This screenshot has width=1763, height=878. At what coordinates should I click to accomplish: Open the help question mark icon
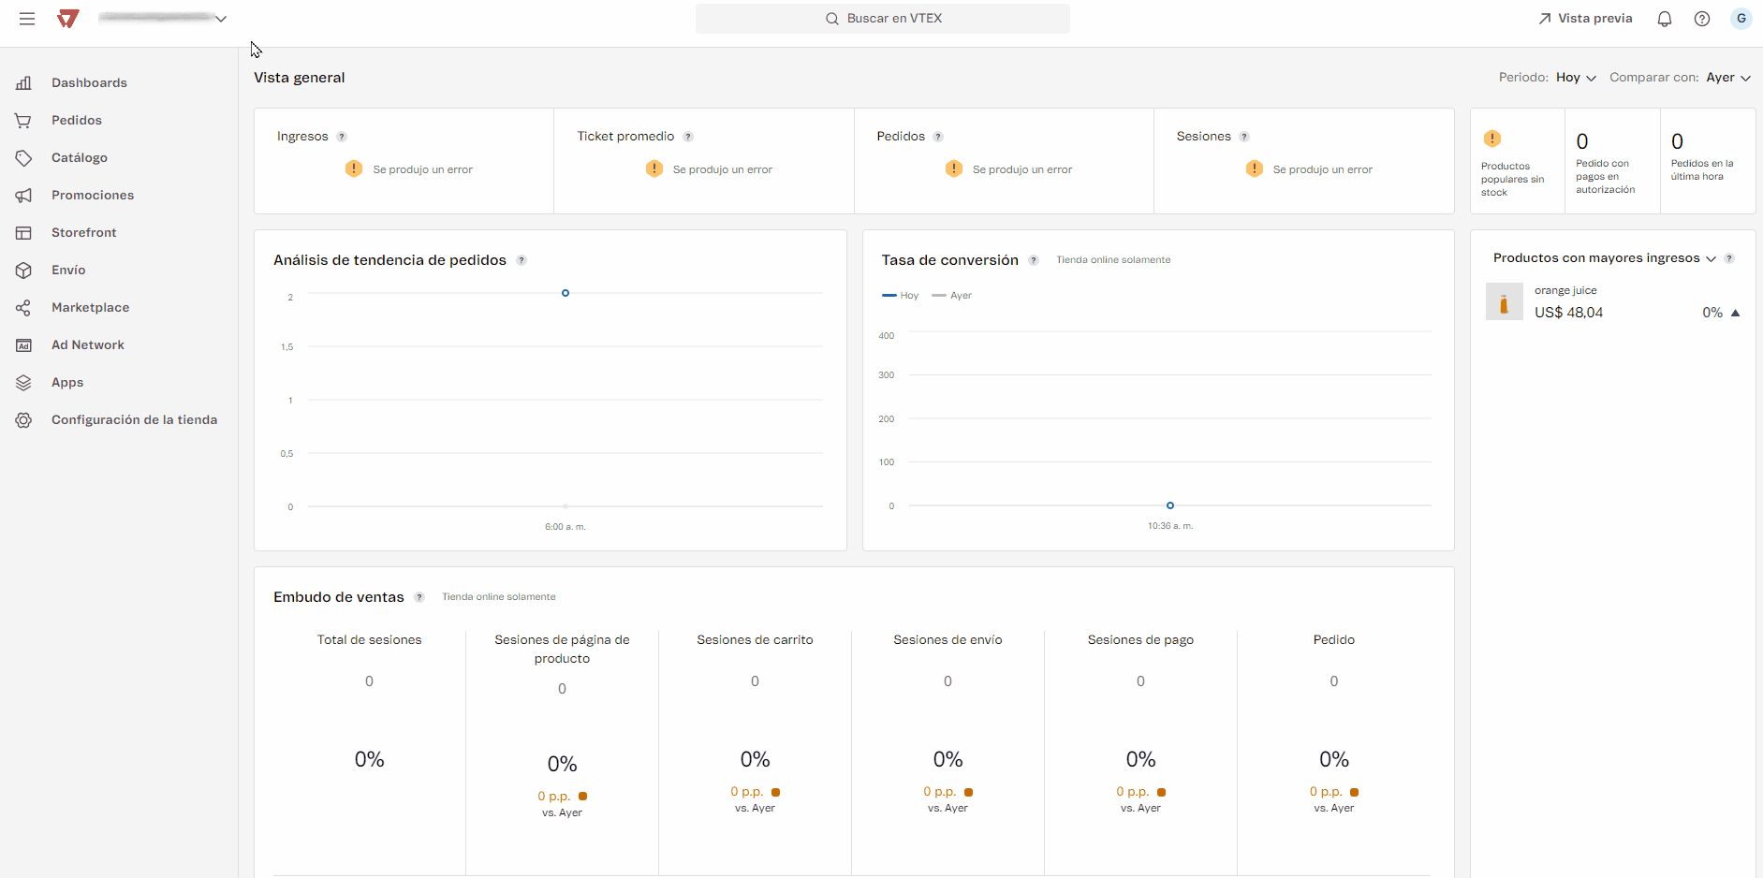pyautogui.click(x=1701, y=19)
